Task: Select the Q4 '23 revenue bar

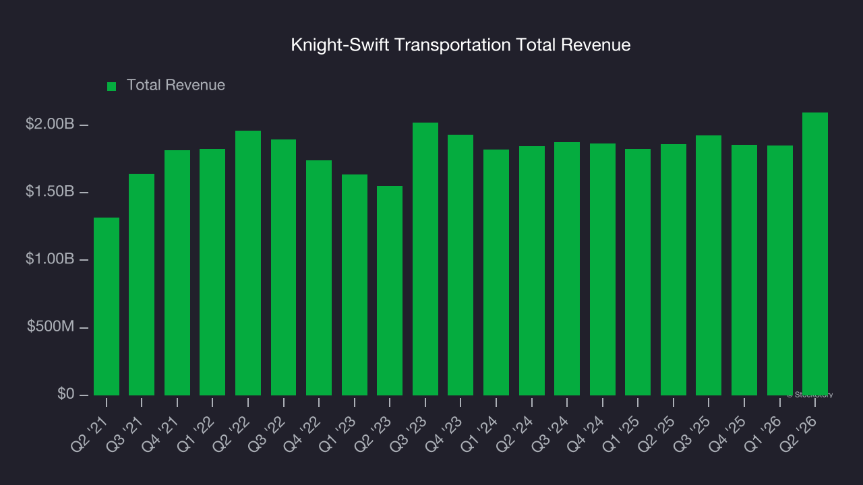Action: point(460,265)
